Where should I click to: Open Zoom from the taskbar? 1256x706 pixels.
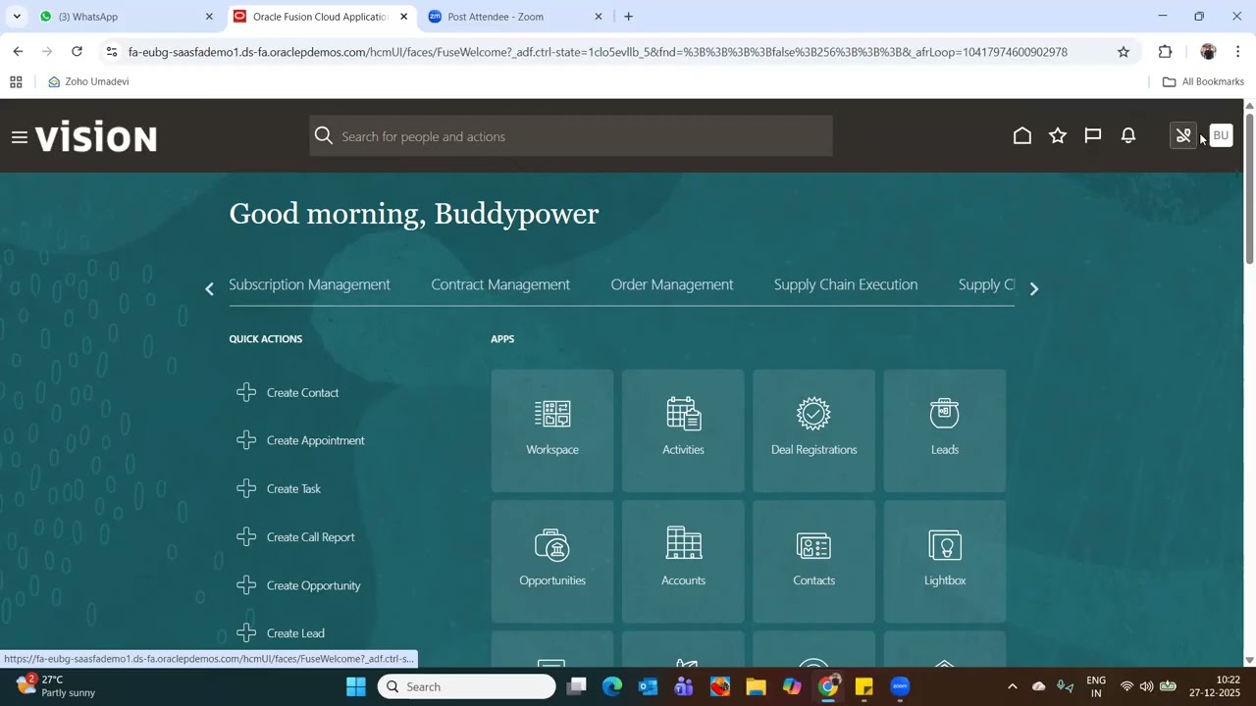click(900, 686)
